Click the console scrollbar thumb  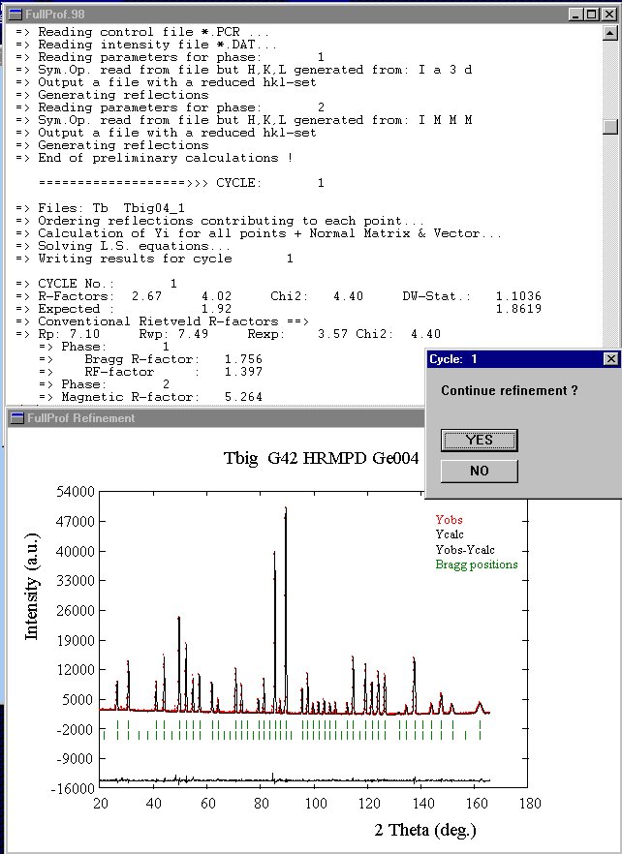608,127
